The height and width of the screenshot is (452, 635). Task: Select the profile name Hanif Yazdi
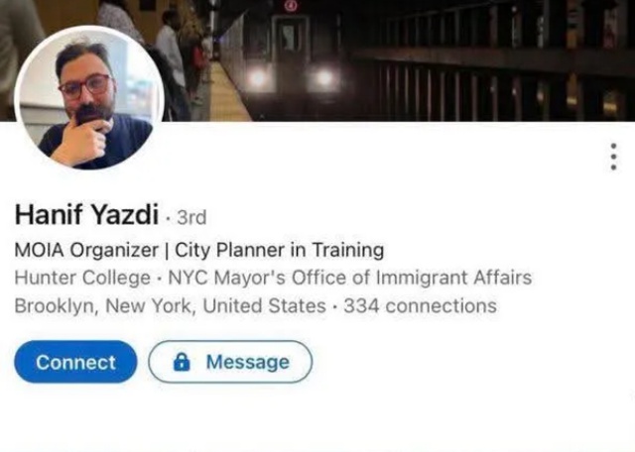[86, 214]
